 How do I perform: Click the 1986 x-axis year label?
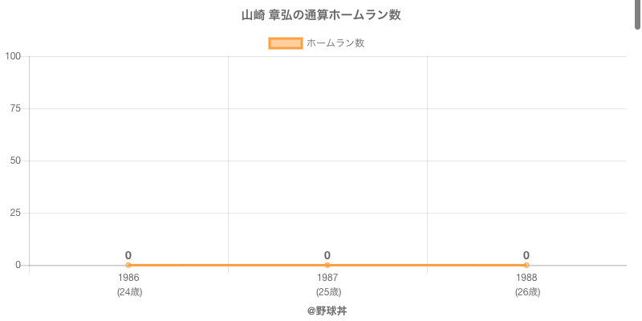pyautogui.click(x=128, y=278)
